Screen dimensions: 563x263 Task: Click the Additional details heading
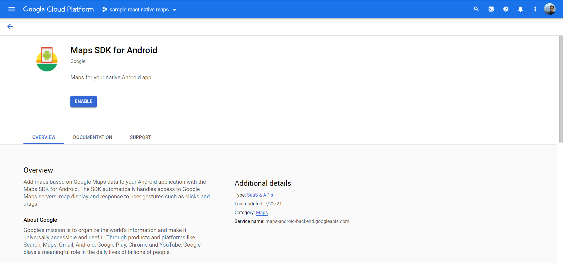[263, 183]
